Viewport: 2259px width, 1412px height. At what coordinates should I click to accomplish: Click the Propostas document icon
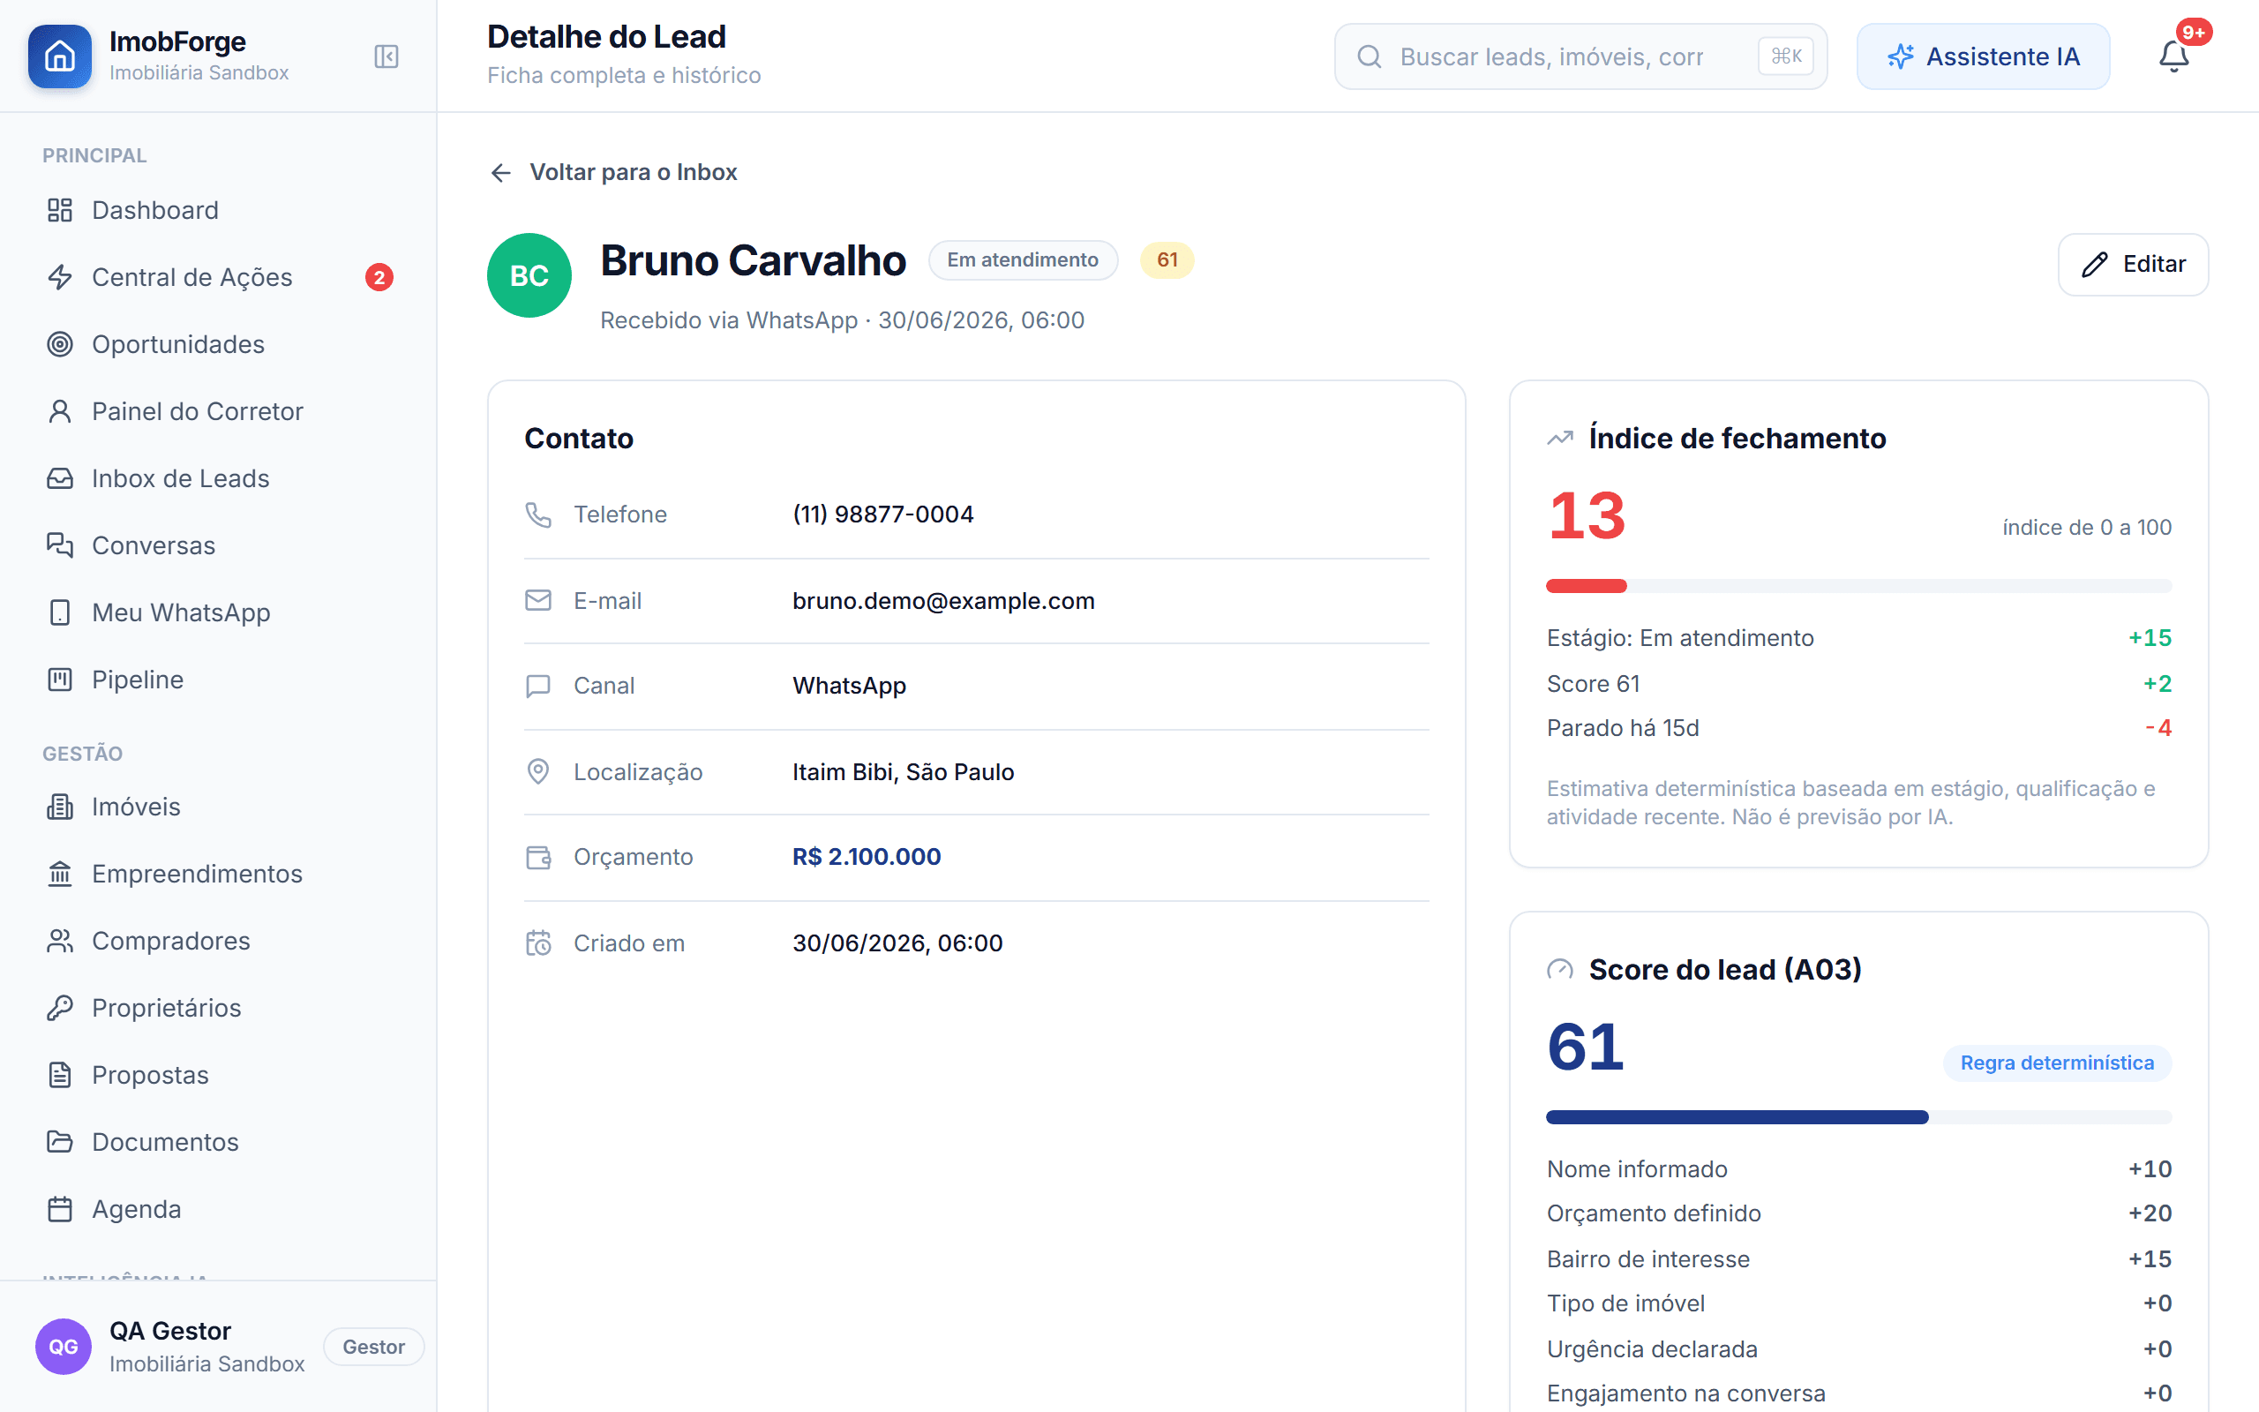[x=60, y=1076]
